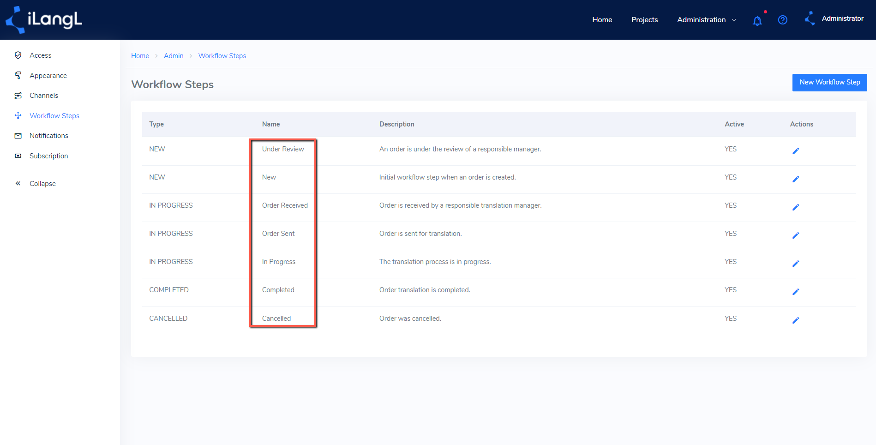Edit the Cancelled workflow step
This screenshot has height=445, width=876.
796,320
